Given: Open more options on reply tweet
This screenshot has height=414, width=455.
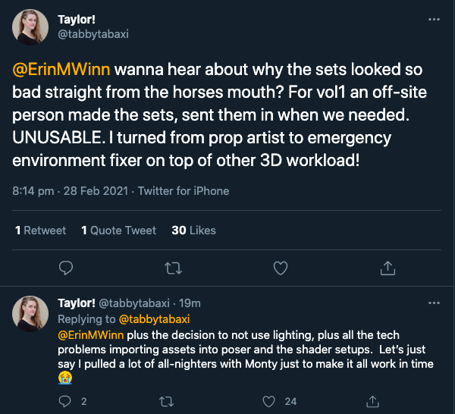Looking at the screenshot, I should [434, 303].
